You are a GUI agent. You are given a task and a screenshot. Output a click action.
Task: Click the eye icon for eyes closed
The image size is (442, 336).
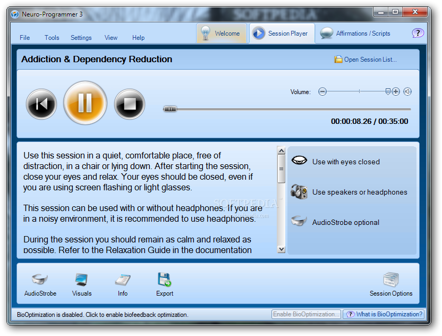click(x=299, y=161)
